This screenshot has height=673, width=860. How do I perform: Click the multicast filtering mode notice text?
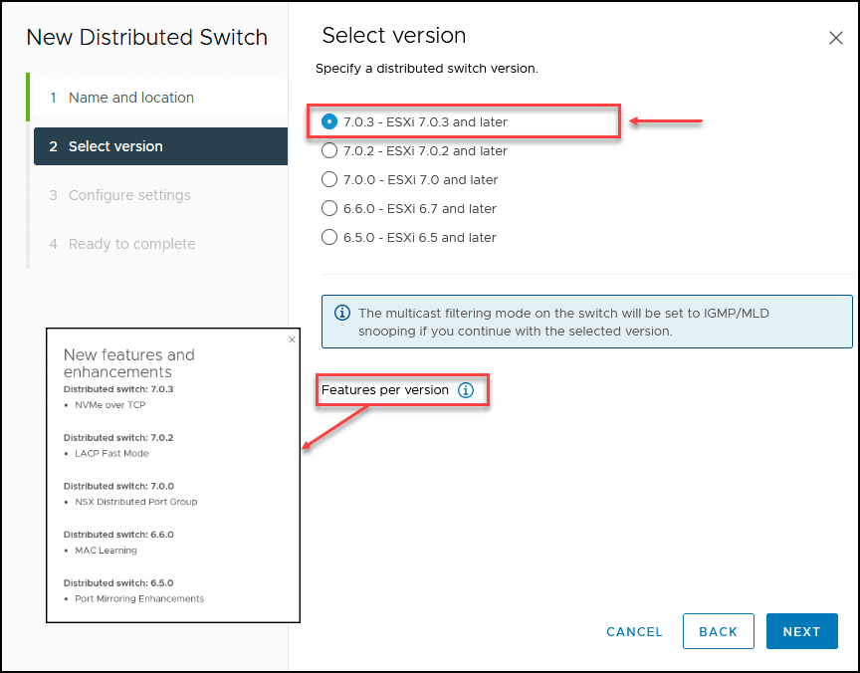[563, 322]
